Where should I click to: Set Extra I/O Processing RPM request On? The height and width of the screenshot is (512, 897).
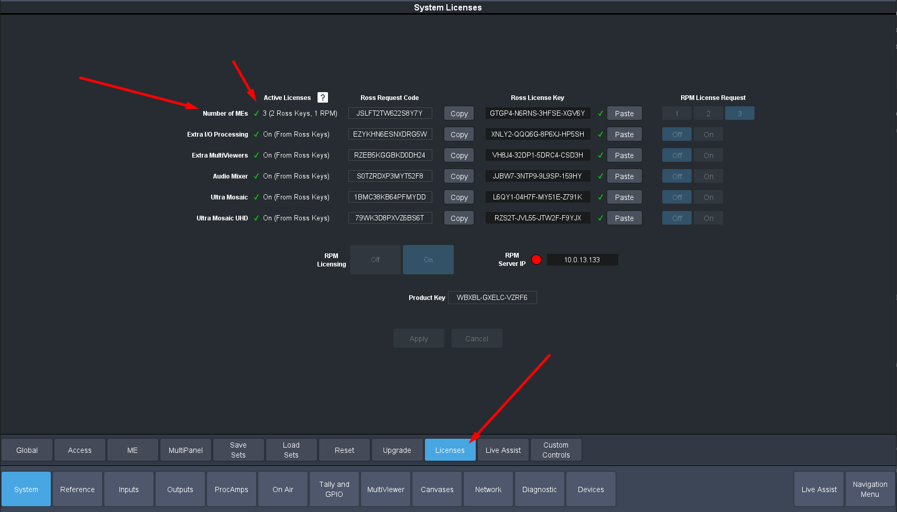point(708,134)
